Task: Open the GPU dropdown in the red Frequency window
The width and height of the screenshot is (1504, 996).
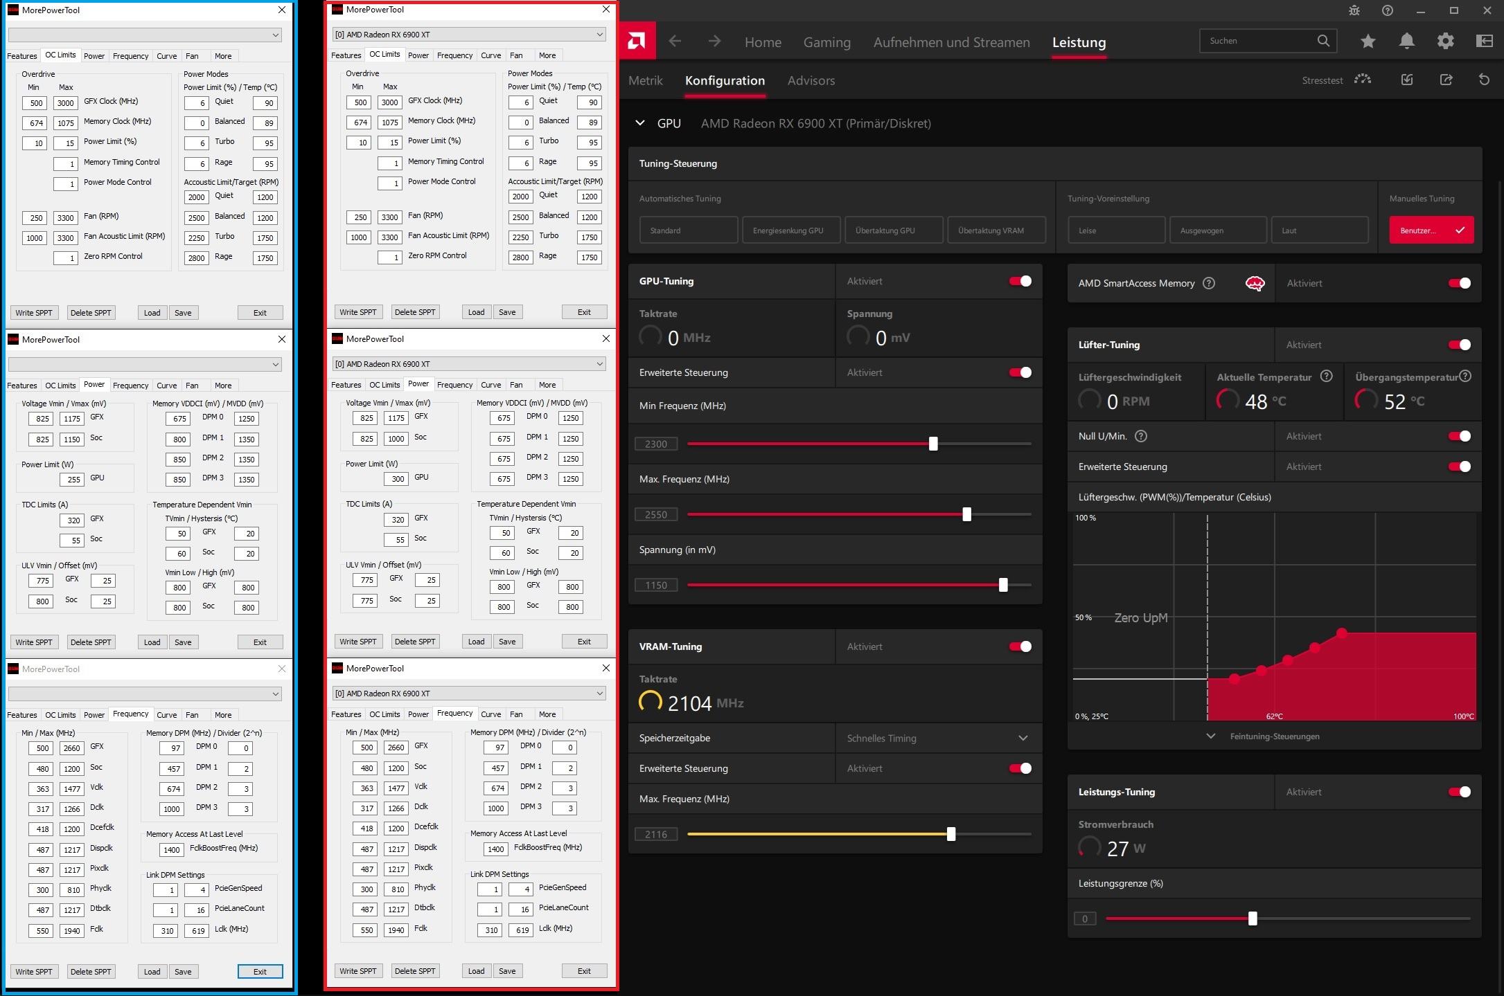Action: point(469,693)
